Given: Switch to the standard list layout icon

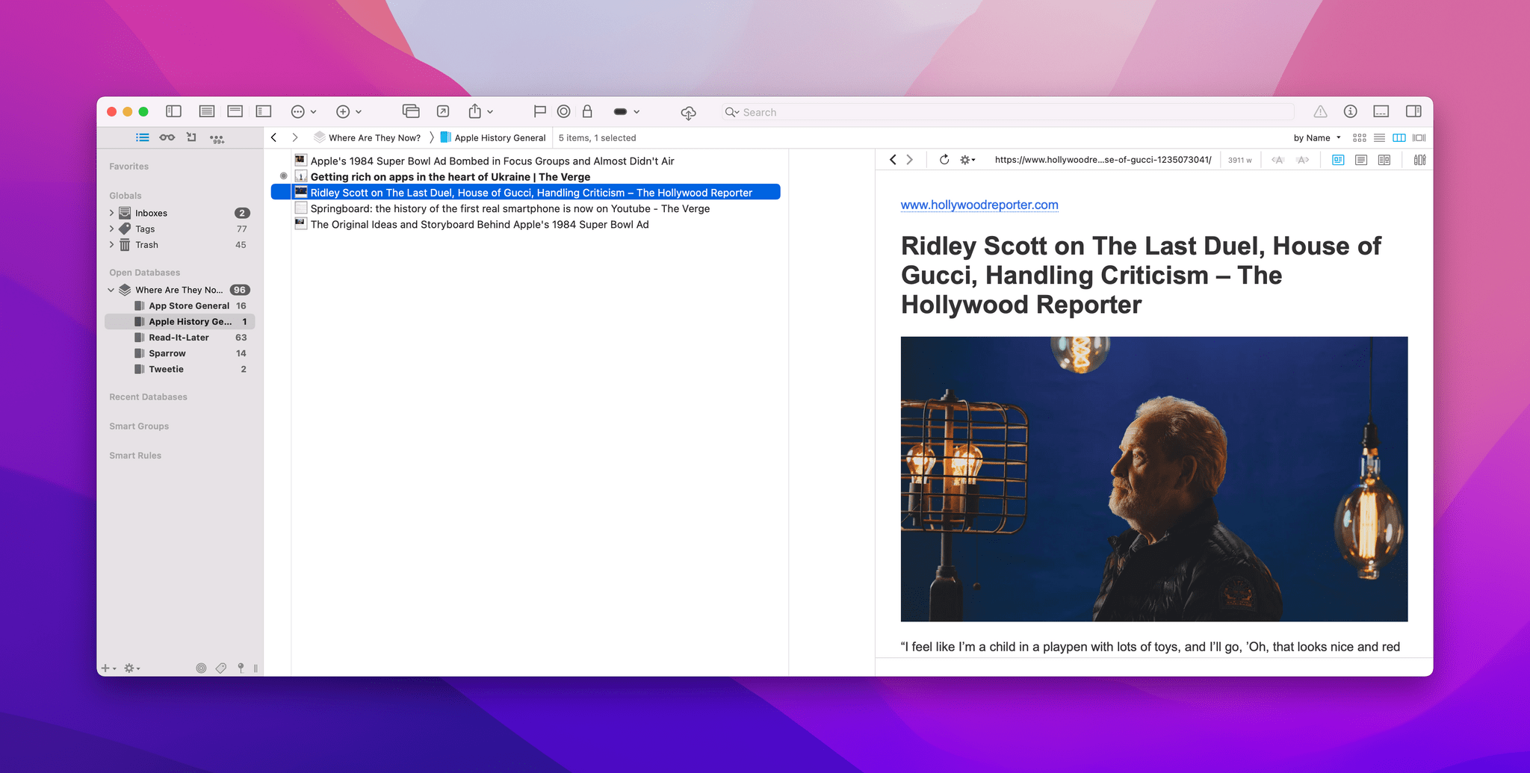Looking at the screenshot, I should click(207, 111).
